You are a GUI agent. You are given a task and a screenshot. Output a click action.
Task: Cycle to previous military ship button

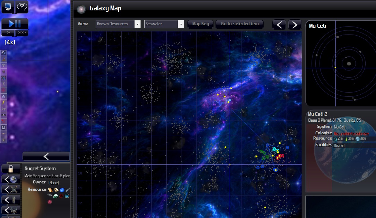(x=11, y=210)
